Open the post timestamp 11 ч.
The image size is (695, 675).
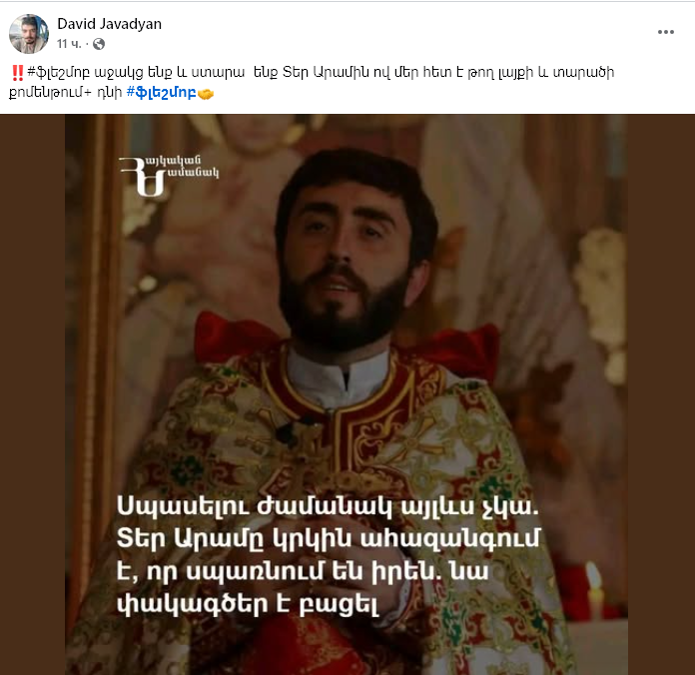point(69,44)
